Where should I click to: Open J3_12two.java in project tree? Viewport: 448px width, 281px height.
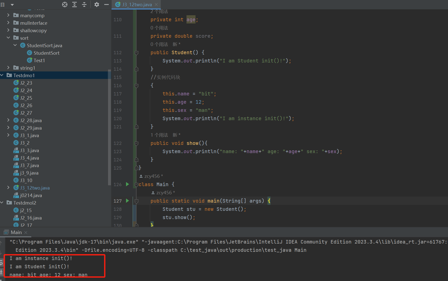click(x=35, y=188)
